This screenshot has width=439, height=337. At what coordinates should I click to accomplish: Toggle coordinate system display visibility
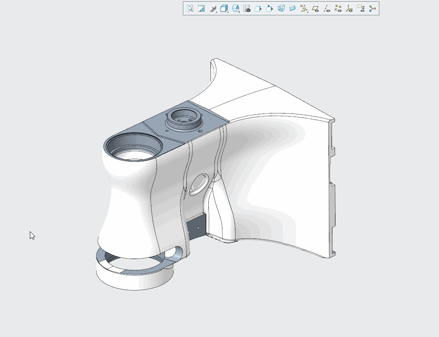(x=350, y=8)
